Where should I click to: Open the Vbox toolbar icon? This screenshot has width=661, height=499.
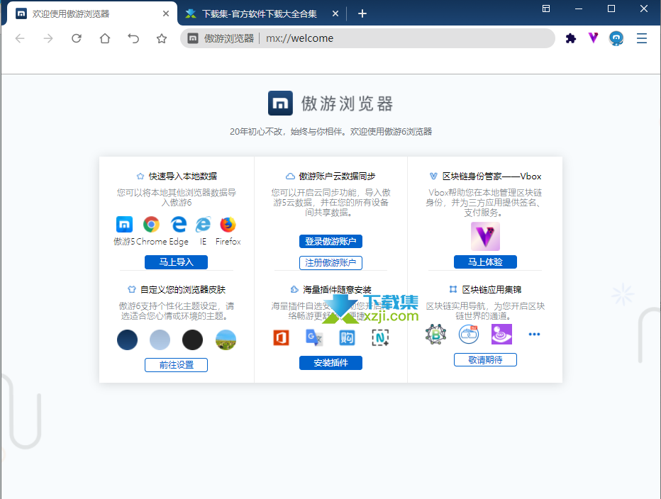point(594,38)
